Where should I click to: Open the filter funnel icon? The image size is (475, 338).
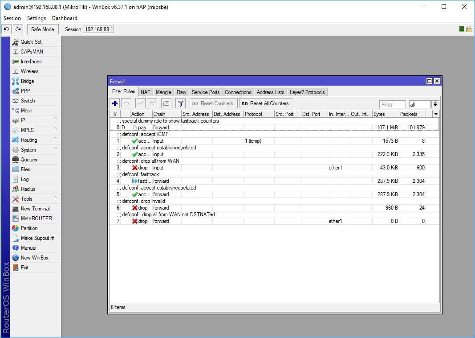(181, 103)
